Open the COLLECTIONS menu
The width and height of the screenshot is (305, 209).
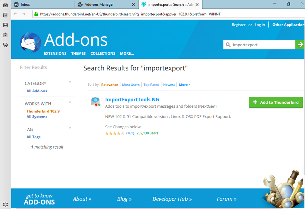pos(103,53)
